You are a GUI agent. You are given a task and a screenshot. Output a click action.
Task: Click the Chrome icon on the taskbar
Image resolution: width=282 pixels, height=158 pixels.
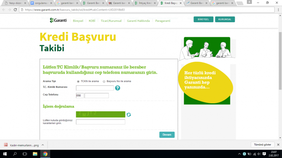tap(45, 154)
